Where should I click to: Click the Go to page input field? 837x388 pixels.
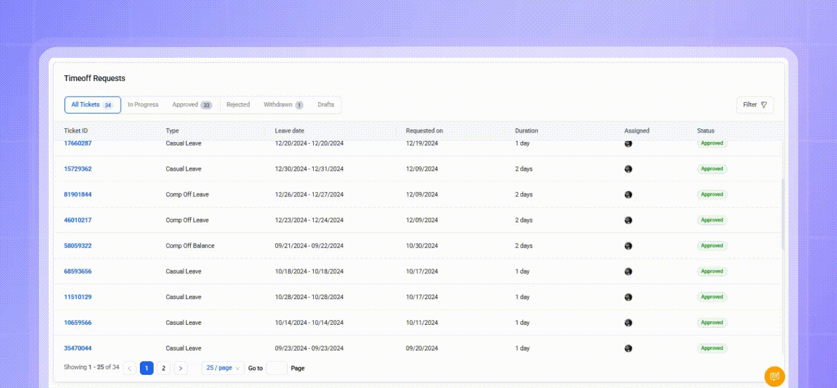click(276, 368)
